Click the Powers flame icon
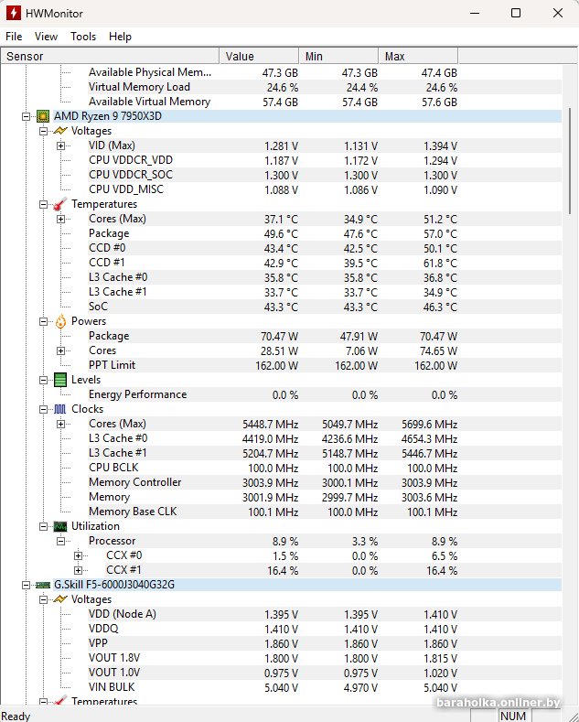 tap(60, 321)
